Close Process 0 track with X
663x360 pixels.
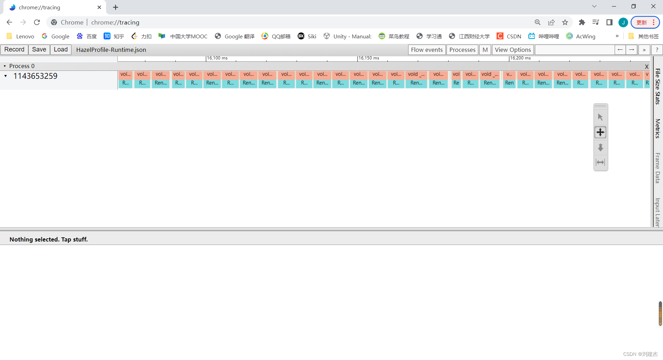(647, 66)
